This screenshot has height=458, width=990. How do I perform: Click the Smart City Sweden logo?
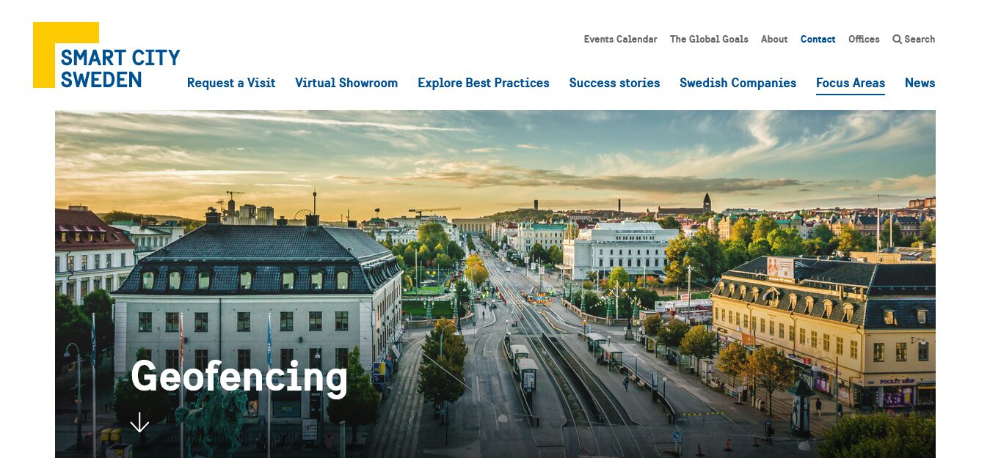106,56
